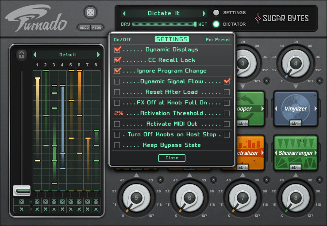Click the small LED button near knob 4
This screenshot has height=226, width=327.
pos(320,81)
